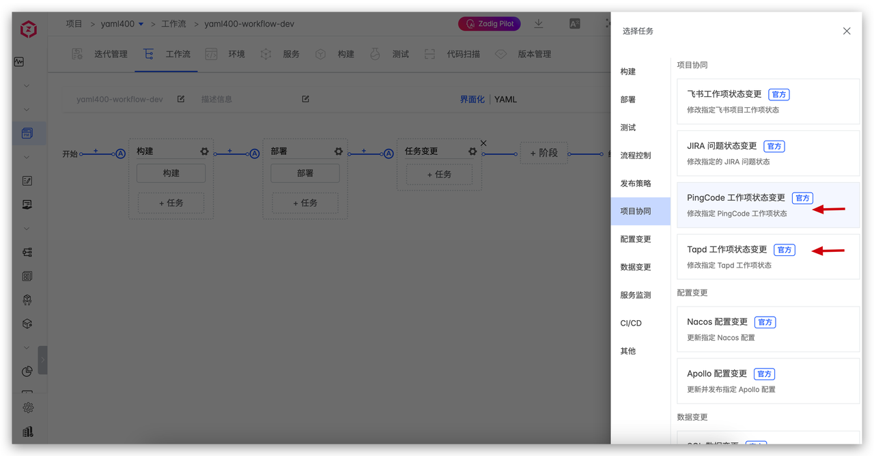The width and height of the screenshot is (874, 456).
Task: Open settings gear of 任务变更 stage
Action: [x=473, y=152]
